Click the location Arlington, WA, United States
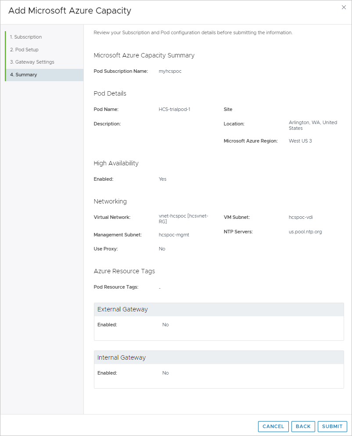The width and height of the screenshot is (352, 436). coord(313,125)
